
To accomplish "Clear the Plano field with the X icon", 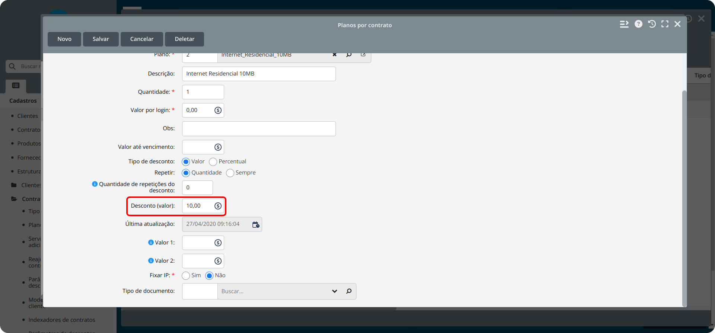I will [334, 55].
